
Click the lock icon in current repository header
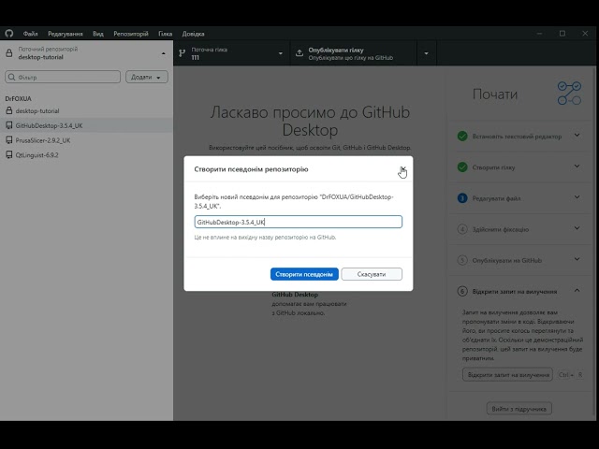[9, 52]
